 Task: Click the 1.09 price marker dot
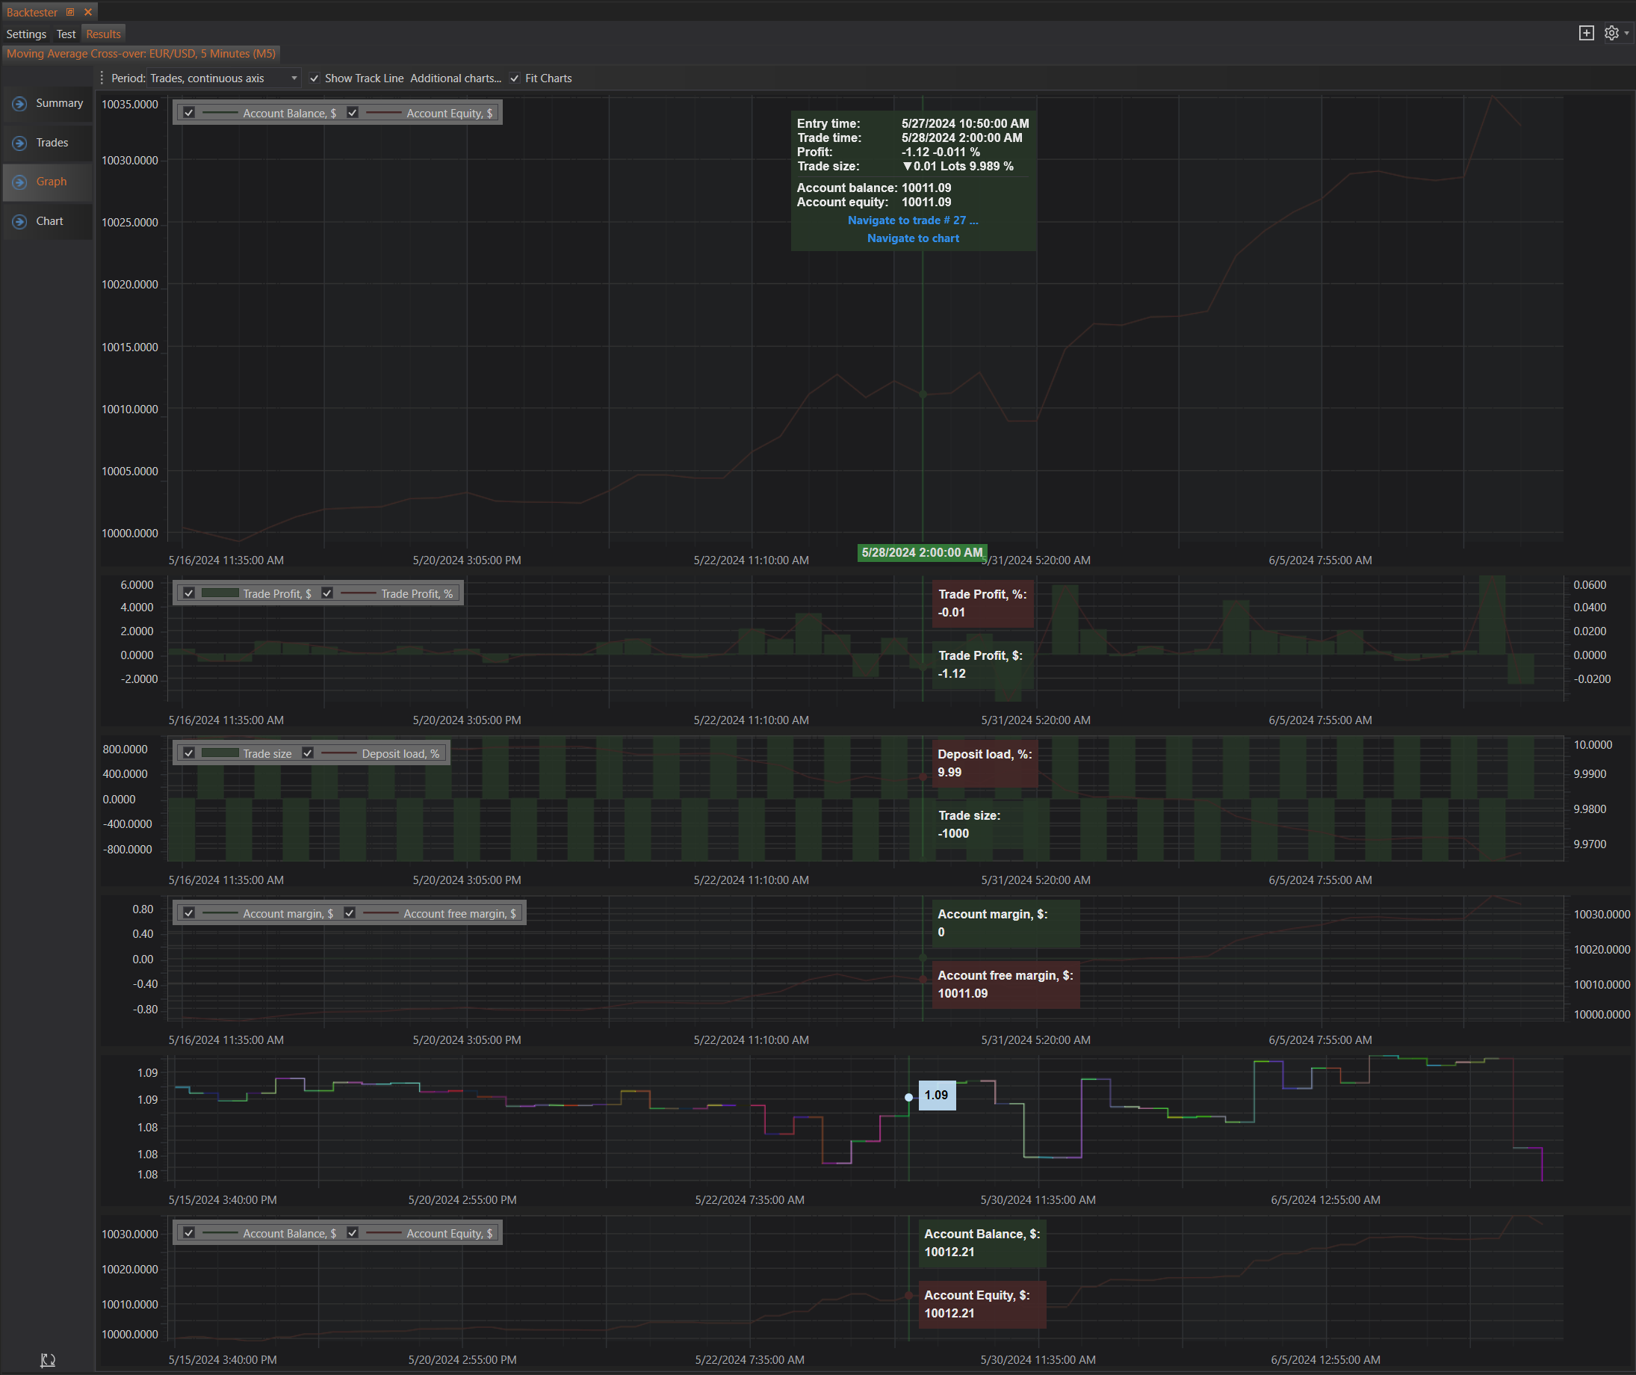[908, 1097]
